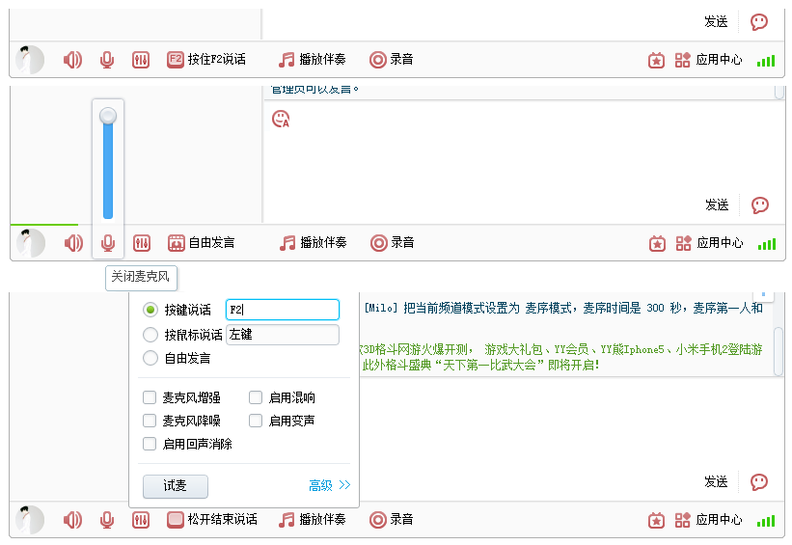792x545 pixels.
Task: Open the 松开结束说话 speaking mode button
Action: click(212, 520)
